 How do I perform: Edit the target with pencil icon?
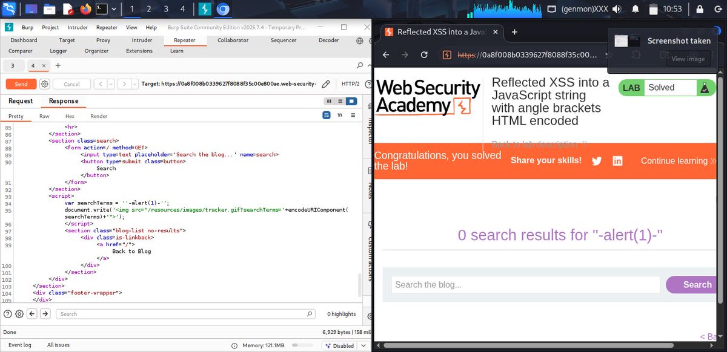point(326,84)
